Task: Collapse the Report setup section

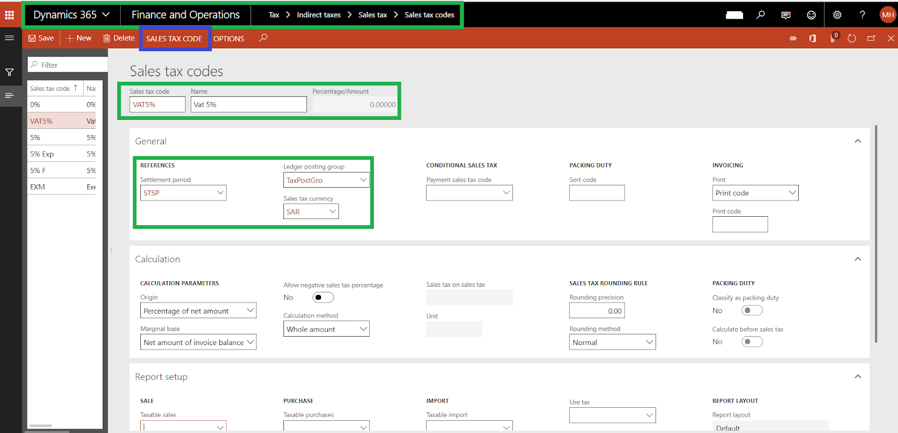Action: [858, 376]
